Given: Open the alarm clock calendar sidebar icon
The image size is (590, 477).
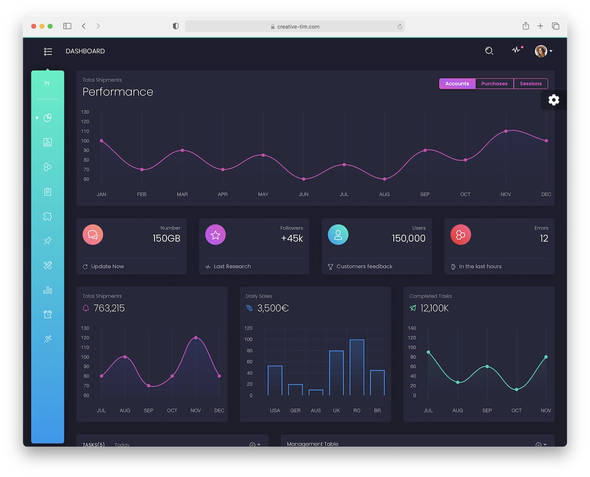Looking at the screenshot, I should [48, 315].
